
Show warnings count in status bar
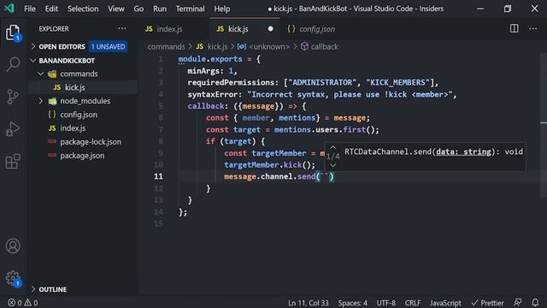(x=32, y=303)
